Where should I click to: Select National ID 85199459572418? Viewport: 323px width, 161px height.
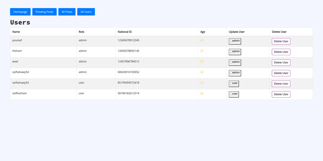point(129,83)
